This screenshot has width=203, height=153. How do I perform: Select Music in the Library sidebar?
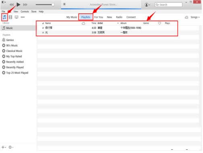click(18, 28)
